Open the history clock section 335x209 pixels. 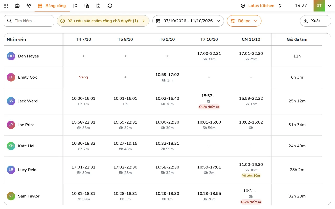[x=110, y=6]
